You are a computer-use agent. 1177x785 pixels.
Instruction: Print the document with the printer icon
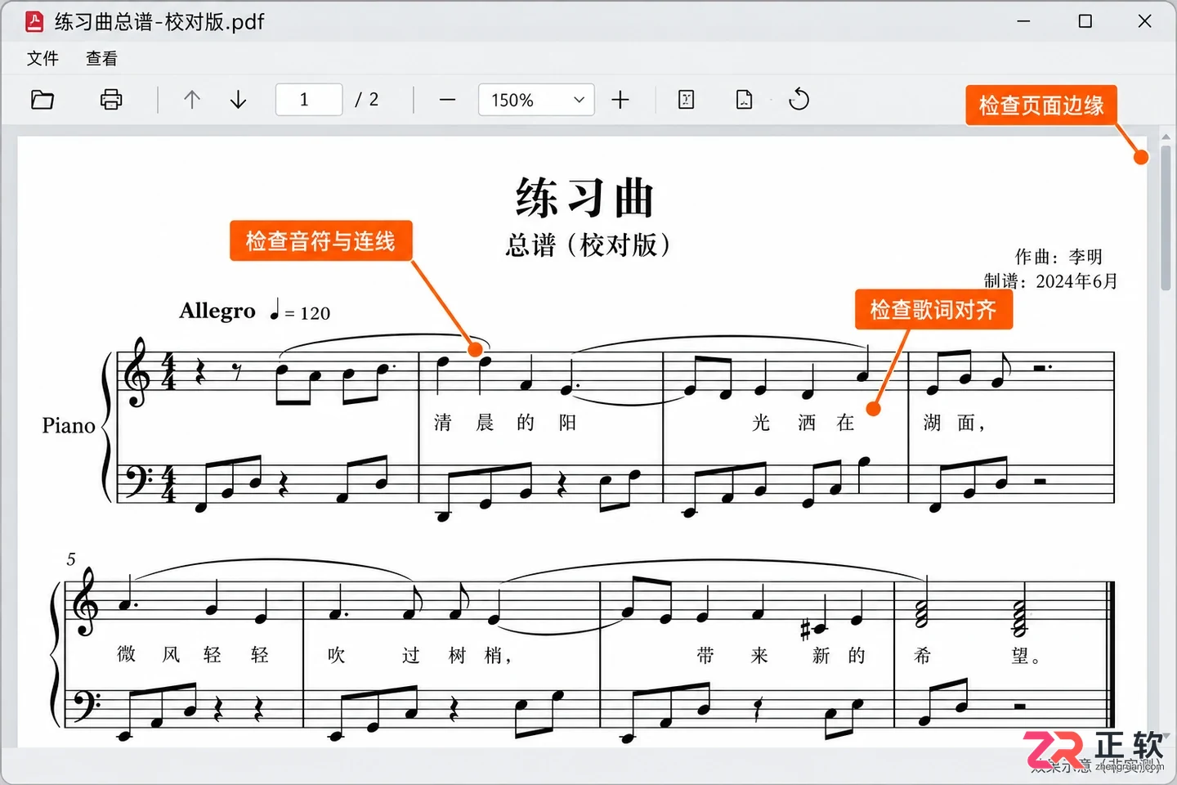[x=111, y=100]
